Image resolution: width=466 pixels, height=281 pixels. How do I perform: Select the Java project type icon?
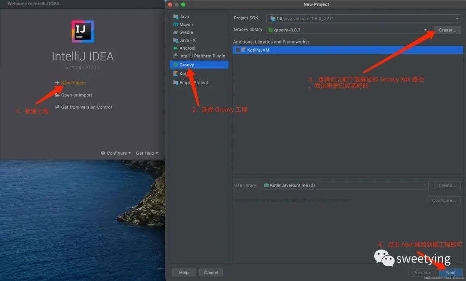pyautogui.click(x=176, y=17)
